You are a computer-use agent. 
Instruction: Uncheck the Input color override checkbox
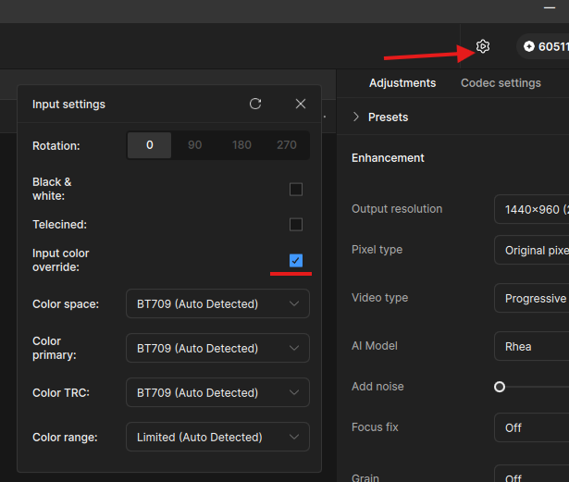(296, 261)
